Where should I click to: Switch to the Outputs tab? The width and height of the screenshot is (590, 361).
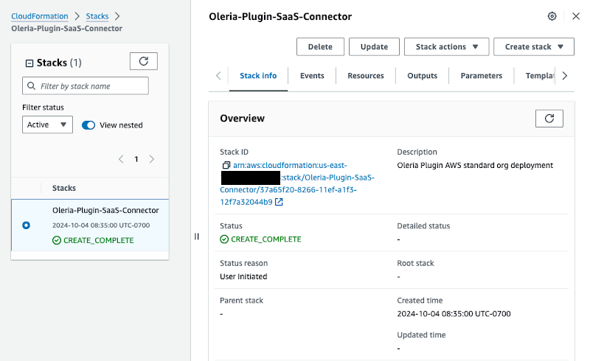(x=422, y=76)
